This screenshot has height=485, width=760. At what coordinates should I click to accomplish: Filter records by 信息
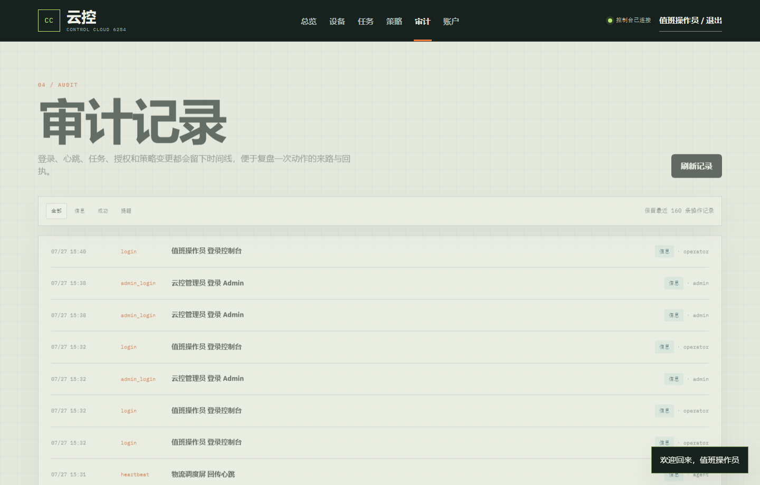(x=80, y=211)
